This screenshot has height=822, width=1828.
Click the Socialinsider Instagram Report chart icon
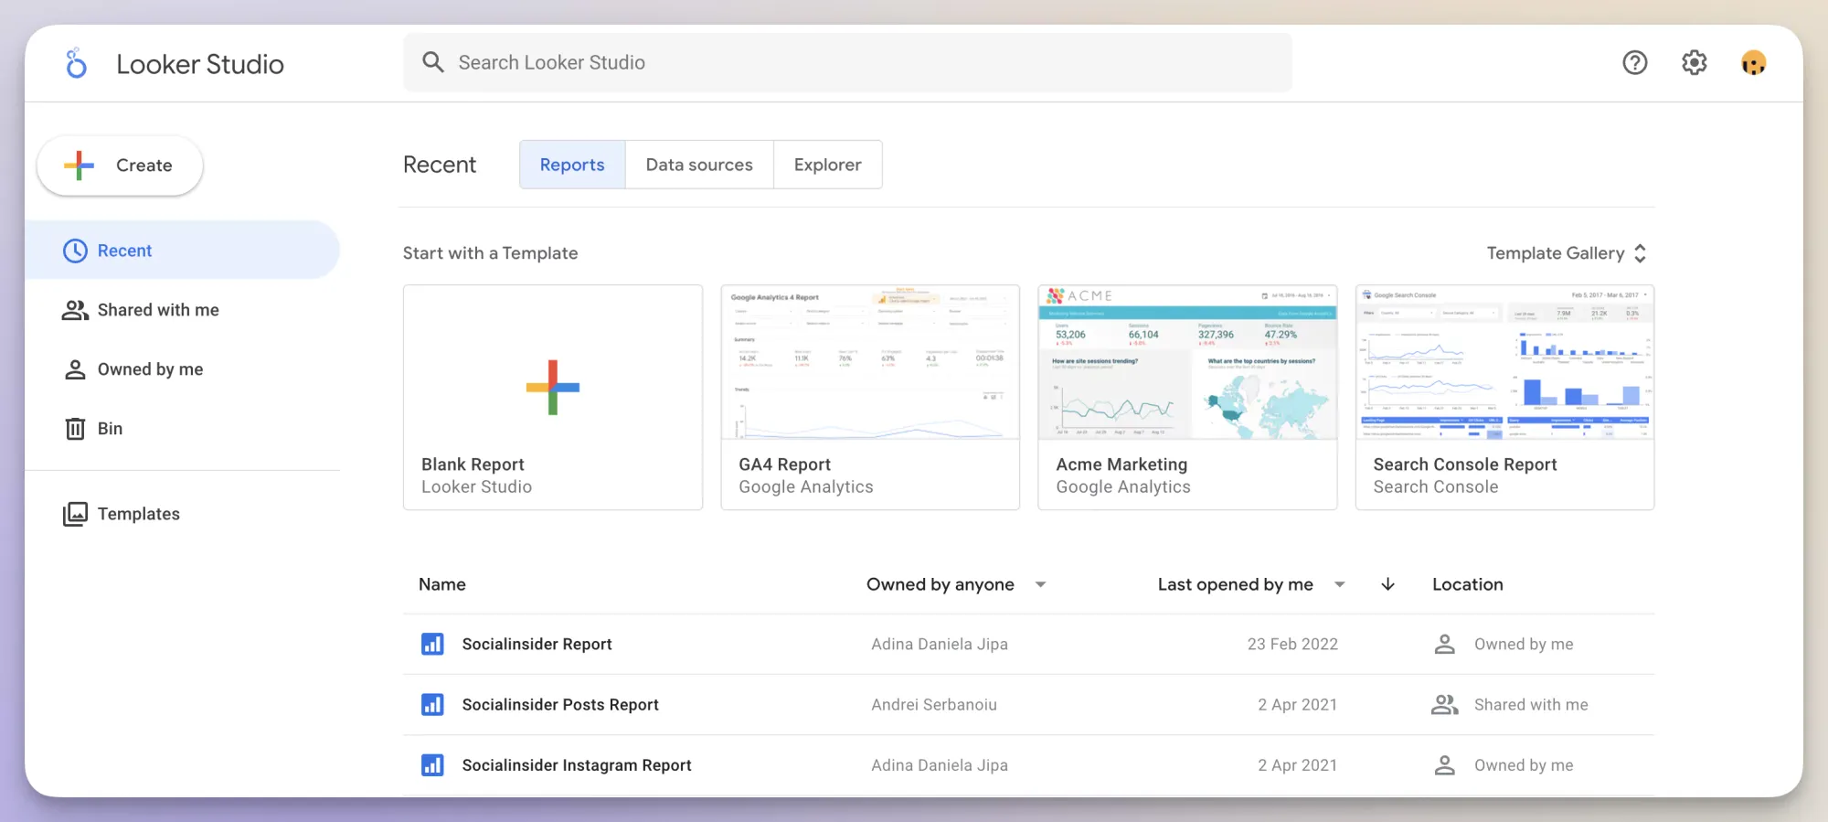[x=432, y=764]
